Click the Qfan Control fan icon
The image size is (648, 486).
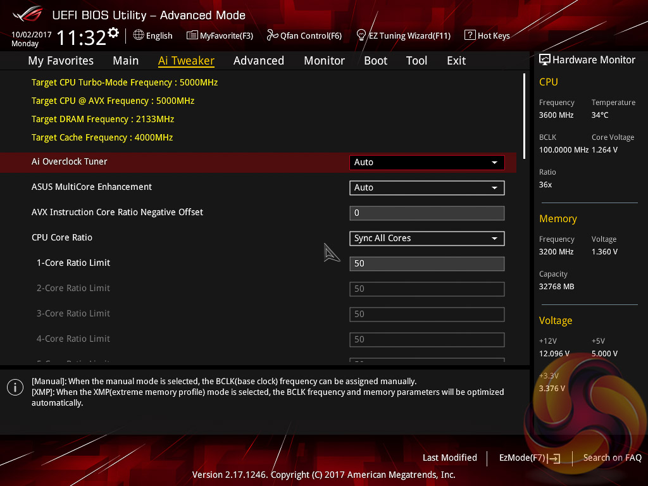point(272,35)
